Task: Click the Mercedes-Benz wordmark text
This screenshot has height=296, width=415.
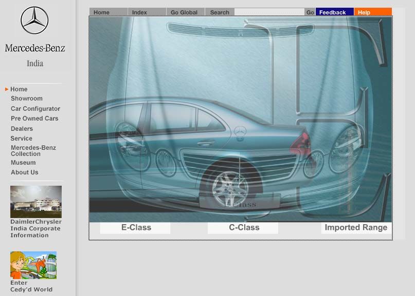Action: pos(35,48)
